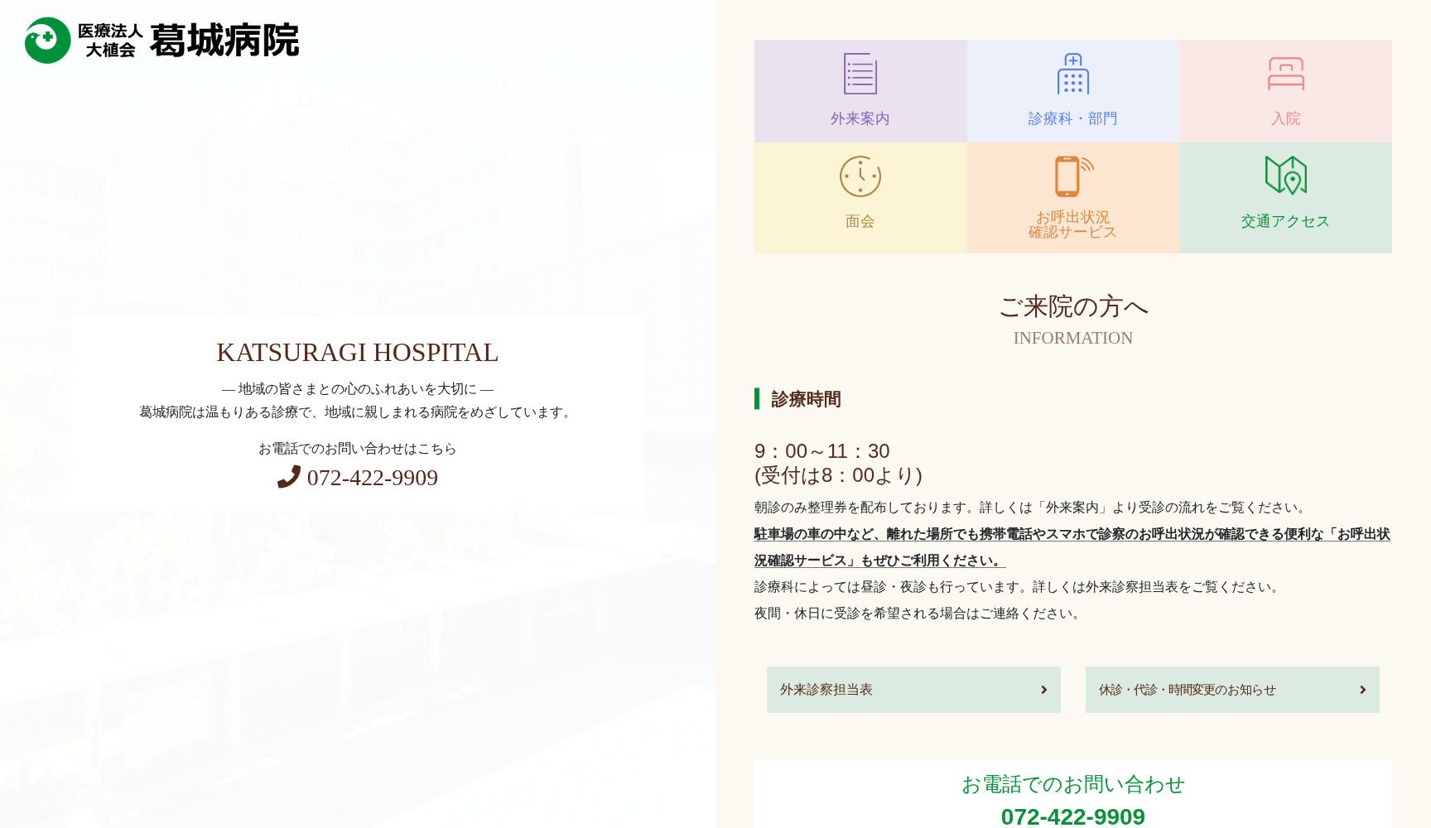Select the 診療科・部門 departments icon
This screenshot has height=828, width=1431.
[x=1072, y=75]
